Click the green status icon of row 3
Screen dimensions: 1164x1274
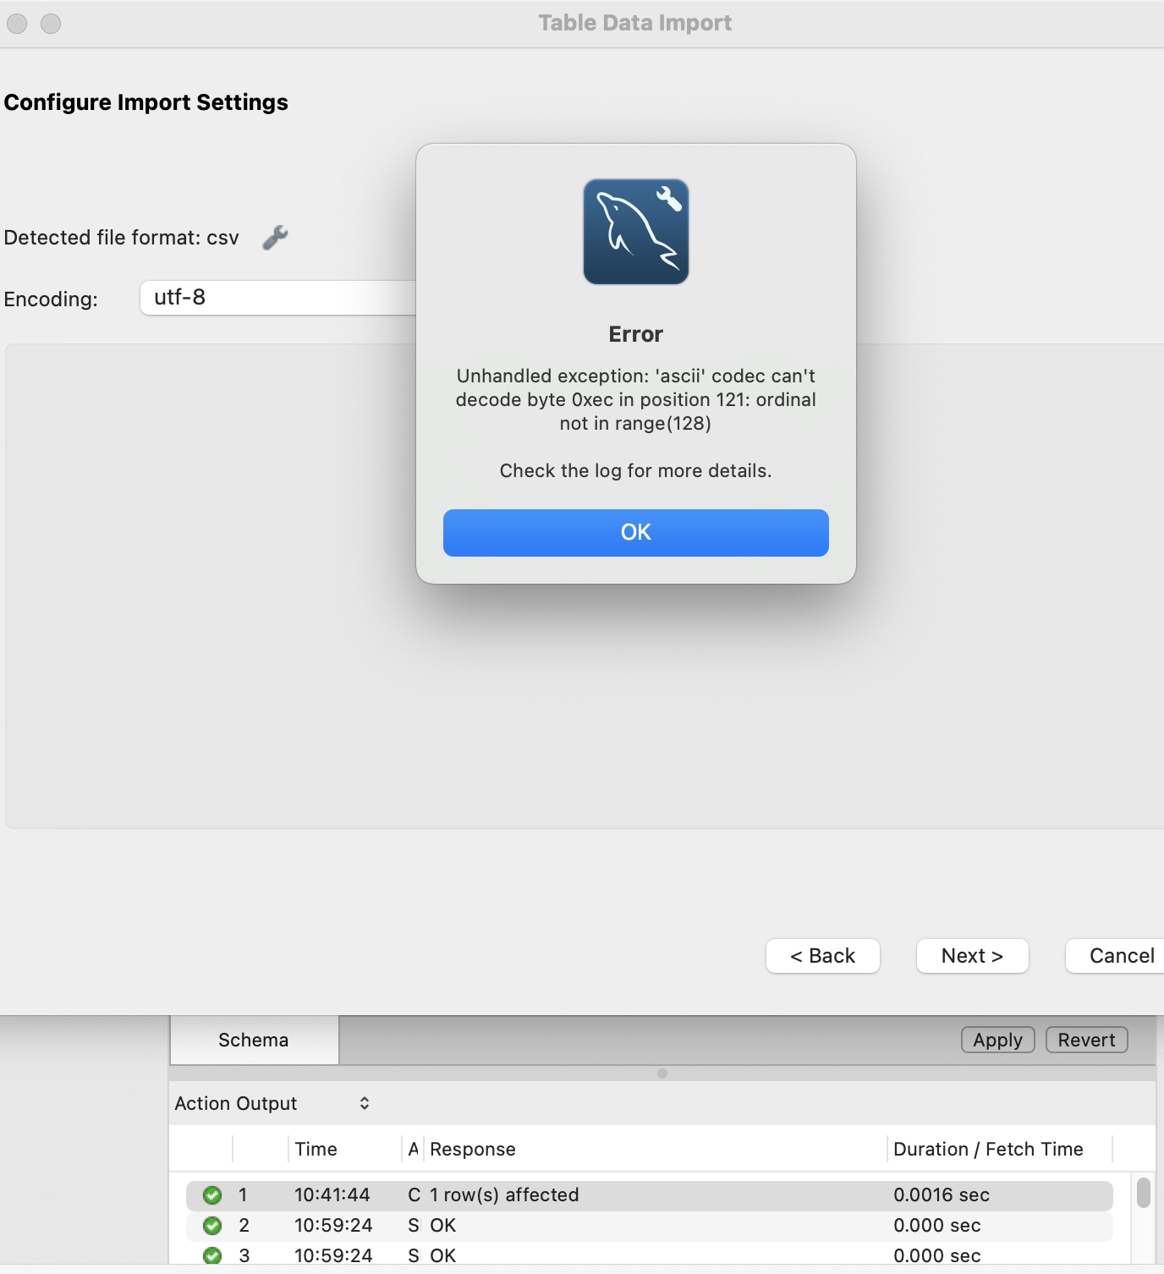pyautogui.click(x=212, y=1255)
